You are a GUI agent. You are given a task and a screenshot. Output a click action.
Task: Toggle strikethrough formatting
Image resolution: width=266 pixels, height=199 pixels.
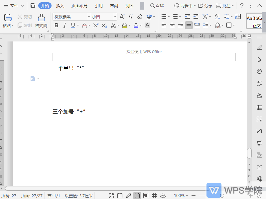[x=84, y=26]
